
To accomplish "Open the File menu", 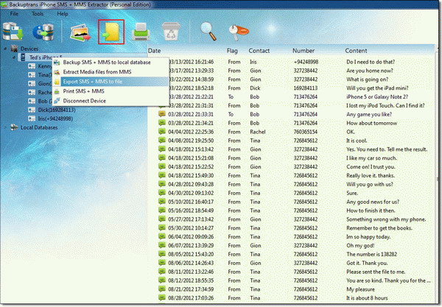I will click(x=14, y=14).
